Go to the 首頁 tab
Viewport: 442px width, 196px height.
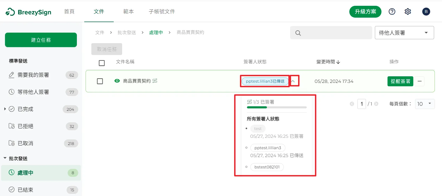(x=69, y=12)
